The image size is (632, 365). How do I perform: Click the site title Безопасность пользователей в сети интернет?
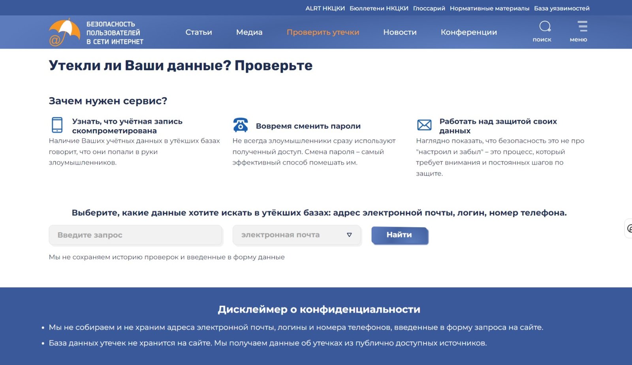coord(115,33)
